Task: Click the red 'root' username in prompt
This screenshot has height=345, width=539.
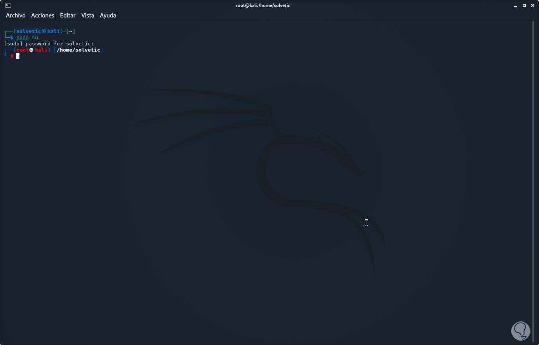Action: [23, 50]
